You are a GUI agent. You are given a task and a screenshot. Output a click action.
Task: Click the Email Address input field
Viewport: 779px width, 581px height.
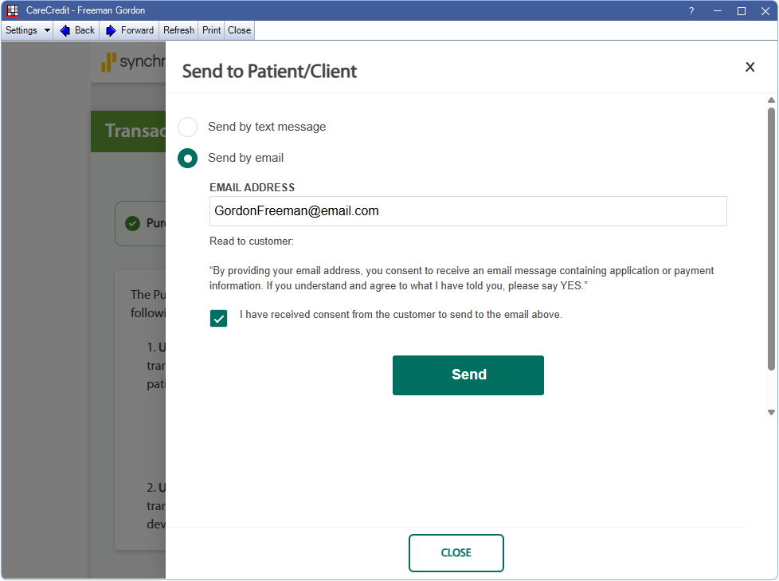(x=468, y=211)
